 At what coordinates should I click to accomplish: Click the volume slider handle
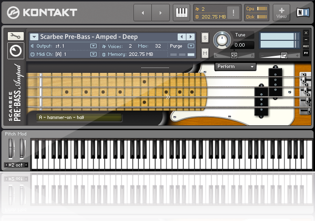(284, 55)
